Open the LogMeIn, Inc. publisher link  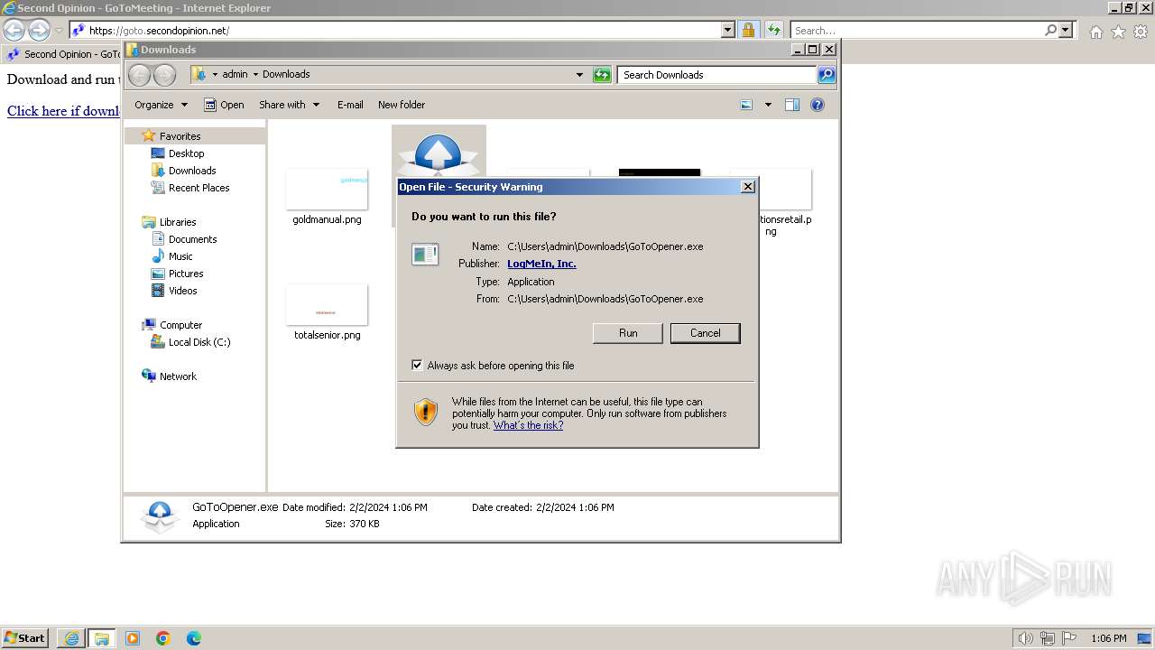click(x=541, y=264)
